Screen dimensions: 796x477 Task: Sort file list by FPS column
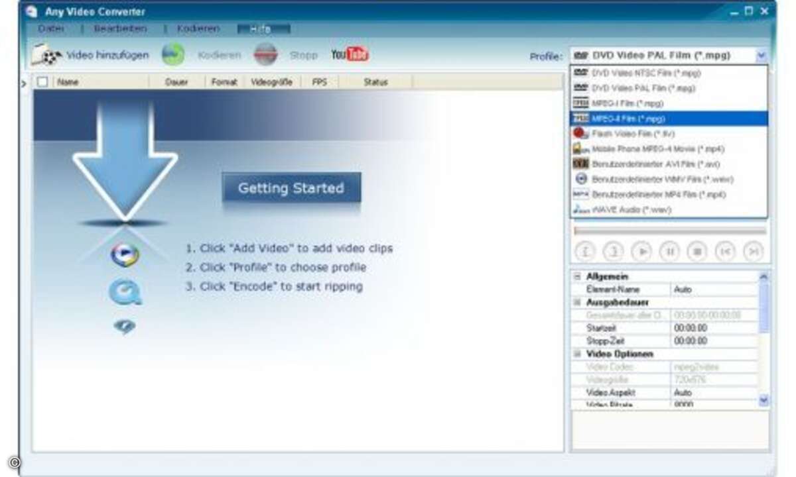click(319, 82)
